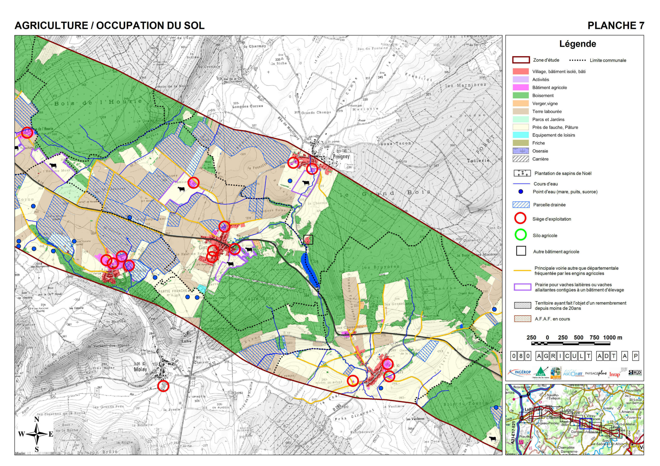
Task: Click the 'le Charmey' place label
Action: (x=255, y=46)
